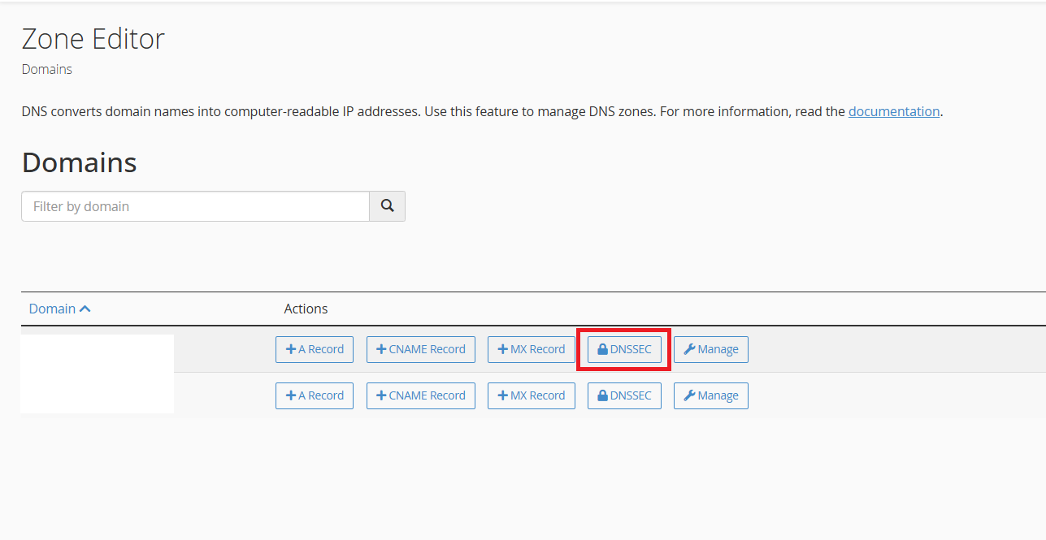The width and height of the screenshot is (1046, 540).
Task: Add an MX Record for the second domain
Action: click(x=531, y=395)
